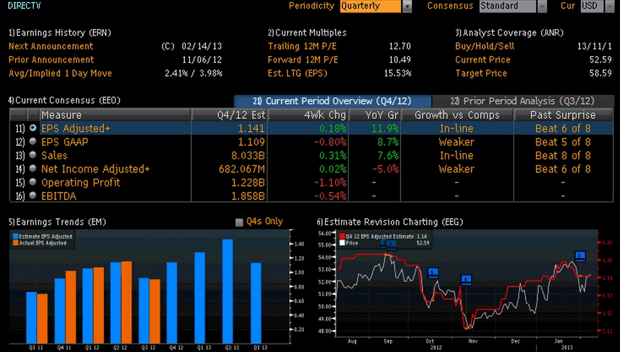
Task: Open the event marker in January 2013
Action: tap(579, 256)
